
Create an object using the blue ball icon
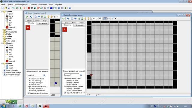51,8
